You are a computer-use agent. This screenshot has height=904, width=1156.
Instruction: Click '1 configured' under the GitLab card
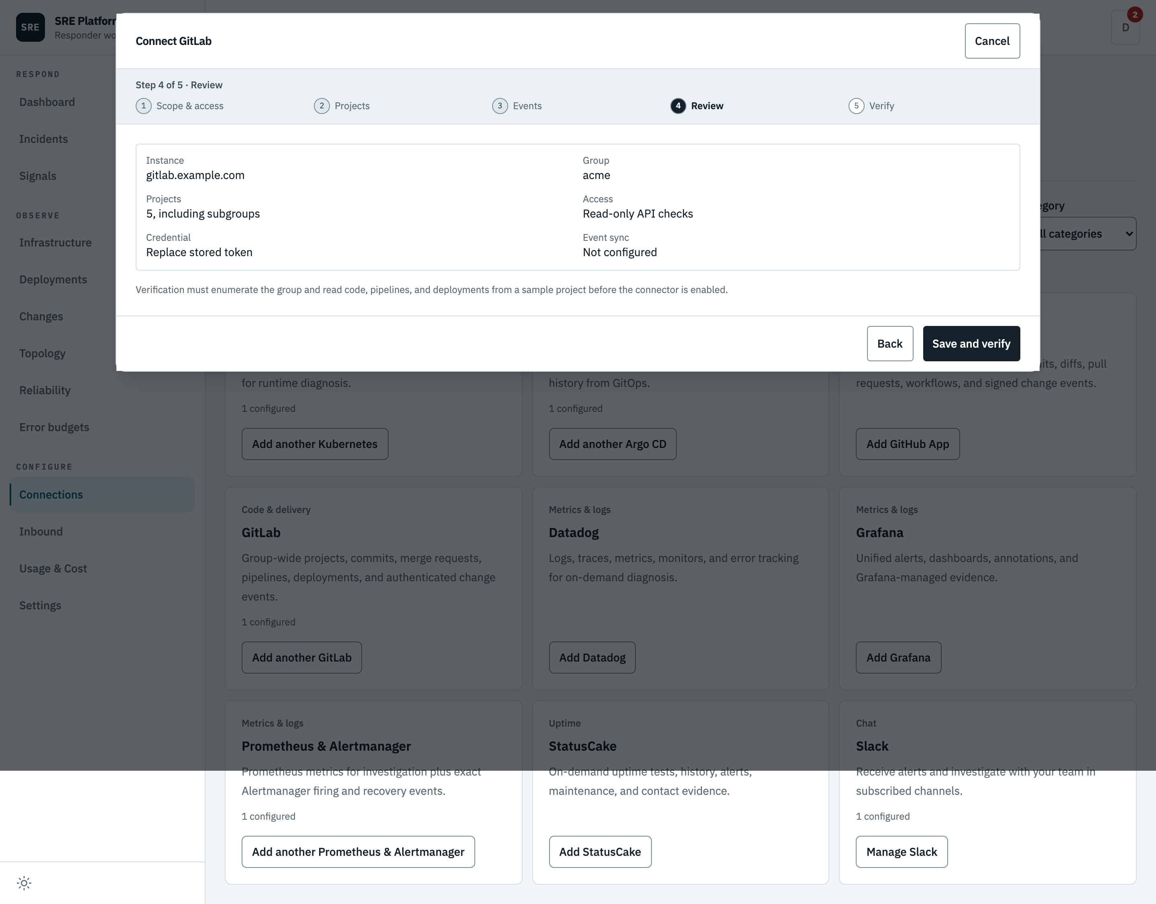(x=269, y=622)
